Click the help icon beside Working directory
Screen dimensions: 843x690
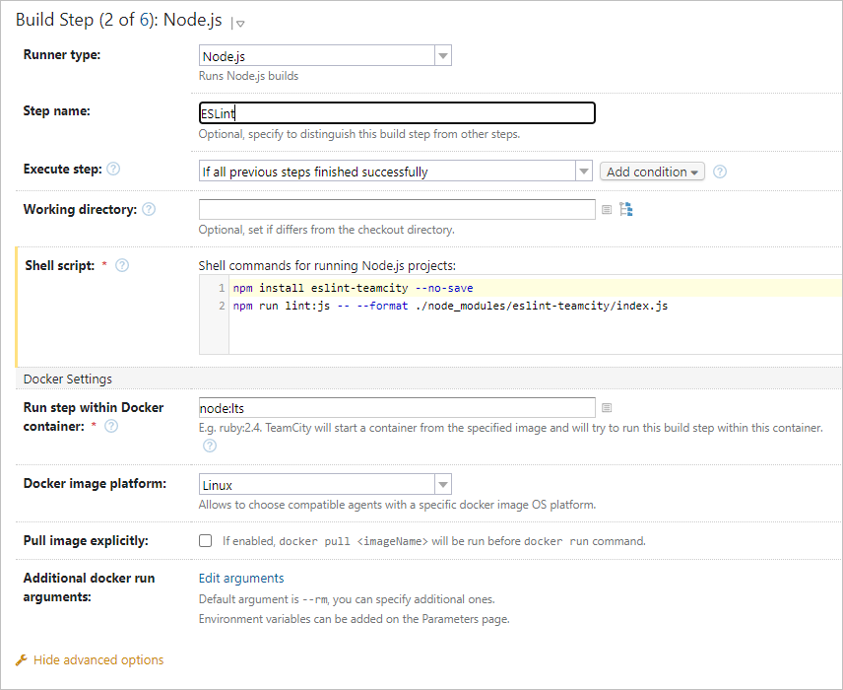click(148, 209)
